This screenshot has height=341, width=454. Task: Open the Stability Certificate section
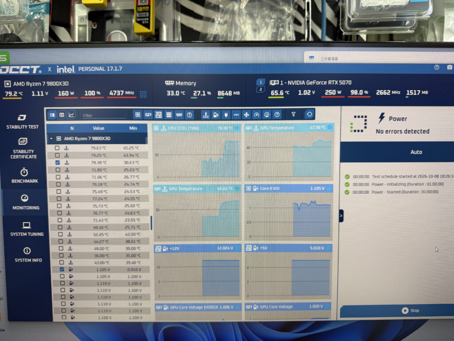coord(23,148)
